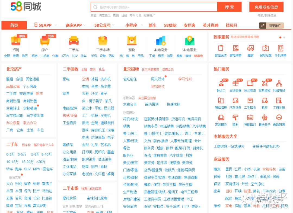Open the 周末双休 jobs link
The width and height of the screenshot is (293, 213).
(158, 79)
